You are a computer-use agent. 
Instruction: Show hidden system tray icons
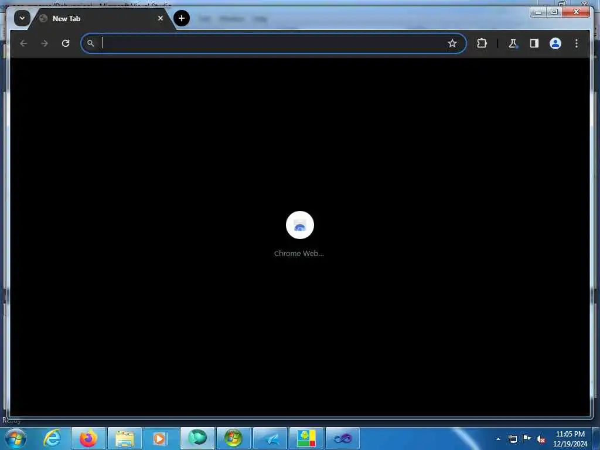tap(498, 439)
